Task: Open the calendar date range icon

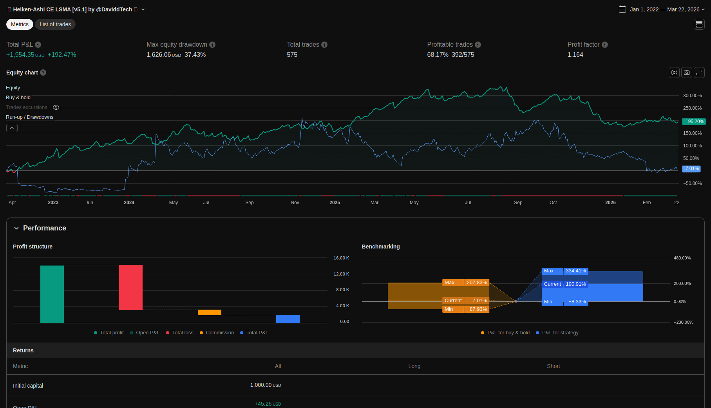Action: pyautogui.click(x=622, y=9)
